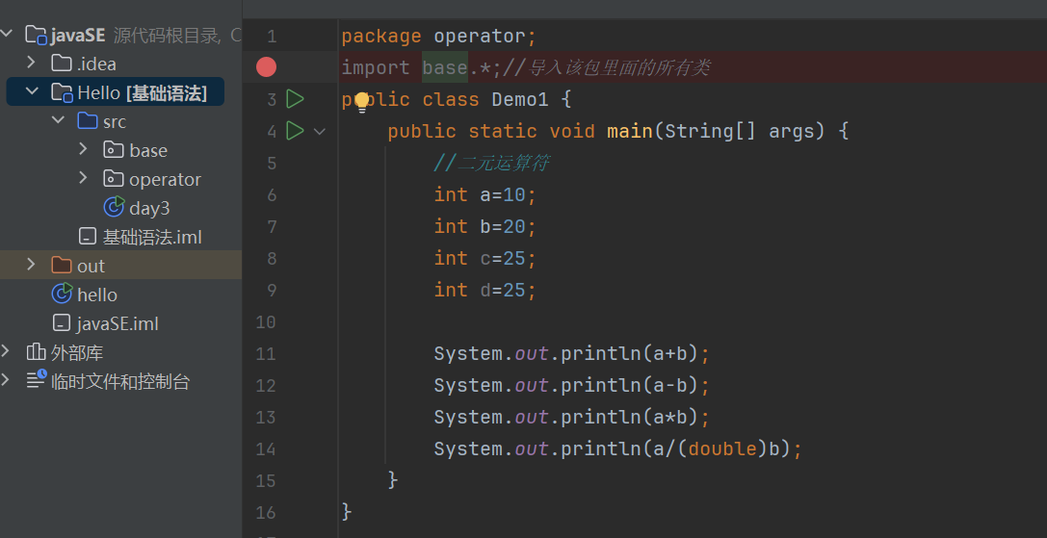Click the orange out folder icon

[x=62, y=265]
